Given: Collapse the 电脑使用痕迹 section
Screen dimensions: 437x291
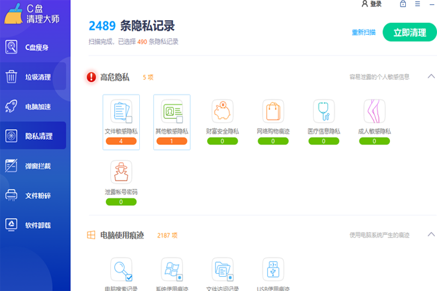Looking at the screenshot, I should (x=430, y=235).
